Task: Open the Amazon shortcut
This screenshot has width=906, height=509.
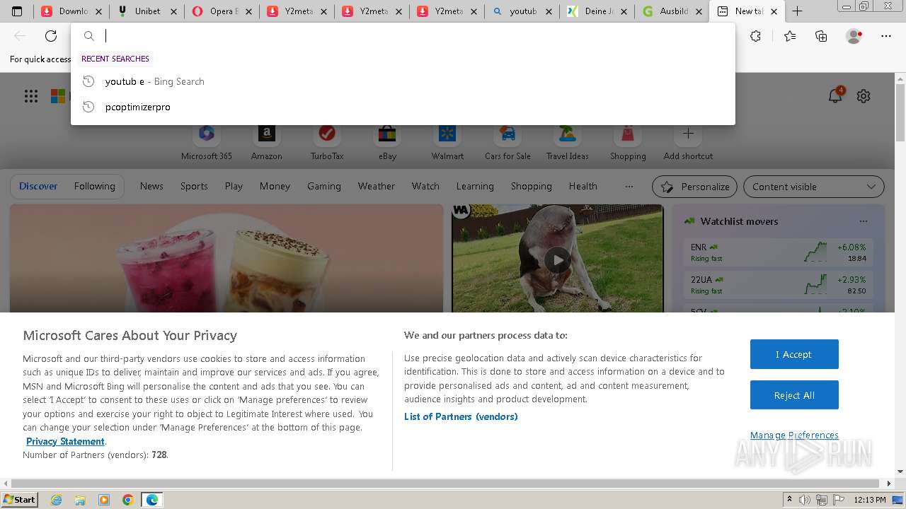Action: click(267, 141)
